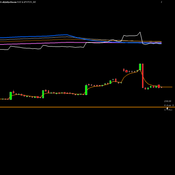This screenshot has height=175, width=175.
Task: Click the X label beside 0.44
Action: pyautogui.click(x=173, y=105)
